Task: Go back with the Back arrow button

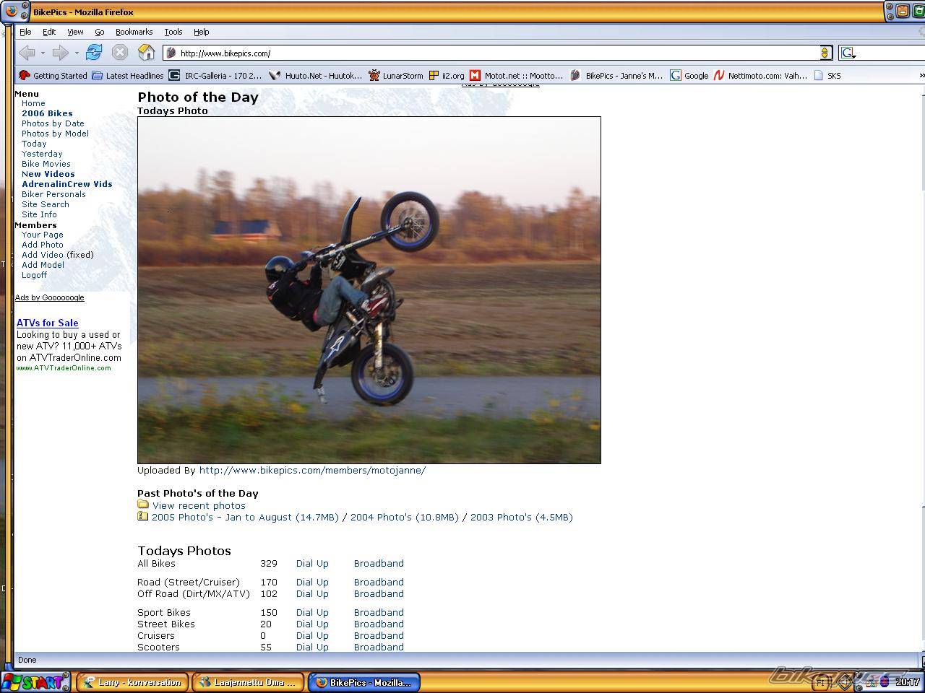Action: coord(27,53)
